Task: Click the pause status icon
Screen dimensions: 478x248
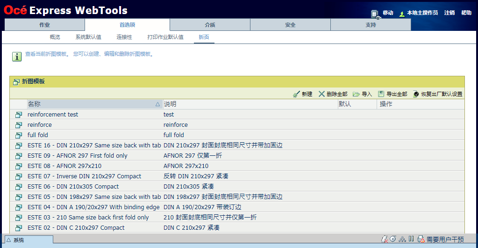Action: pyautogui.click(x=411, y=239)
